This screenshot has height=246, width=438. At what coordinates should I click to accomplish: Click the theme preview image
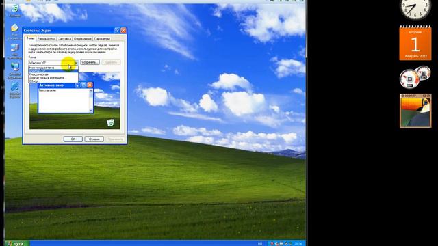75,100
